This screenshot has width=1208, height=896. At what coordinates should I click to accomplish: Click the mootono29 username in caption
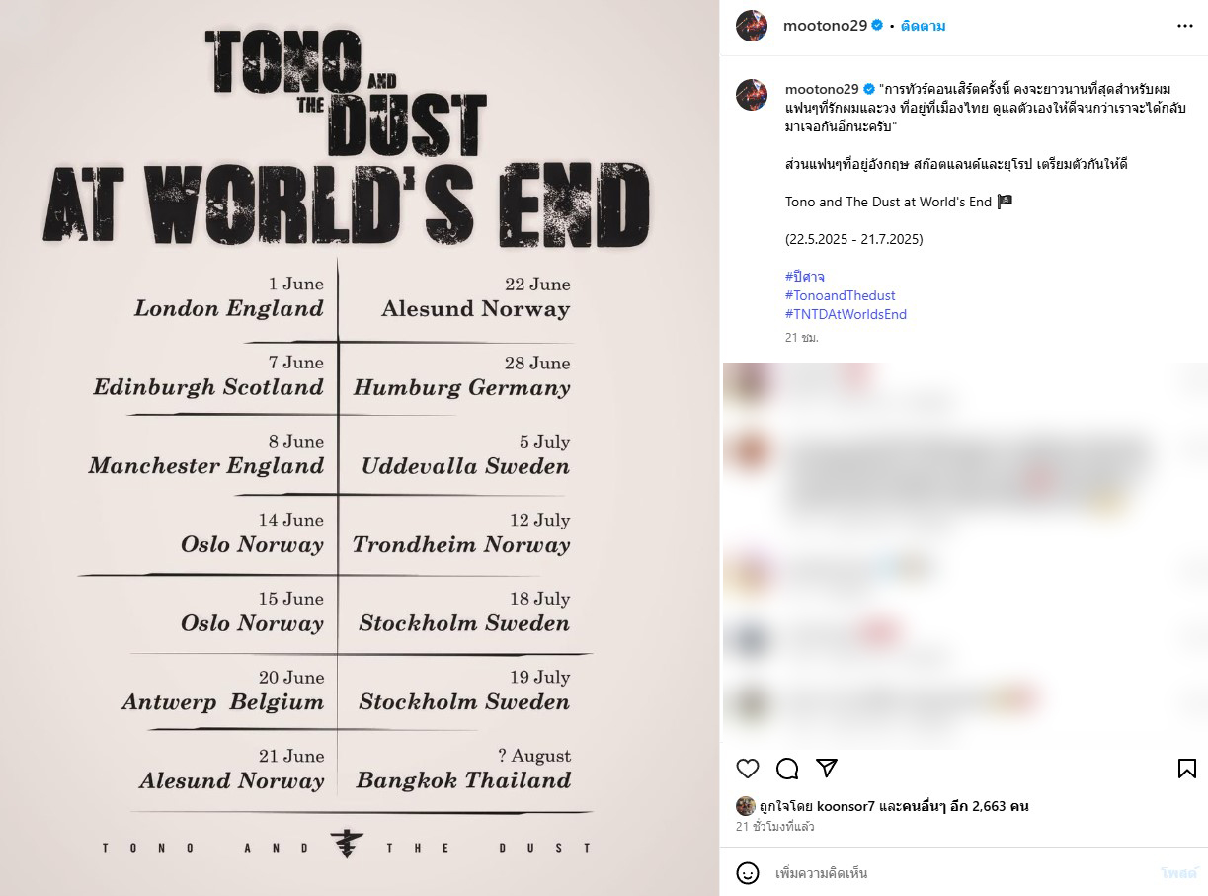coord(822,89)
